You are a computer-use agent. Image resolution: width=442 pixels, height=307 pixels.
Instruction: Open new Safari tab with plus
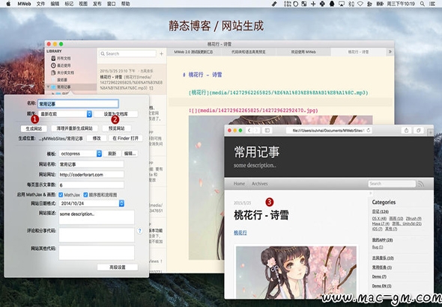431,132
